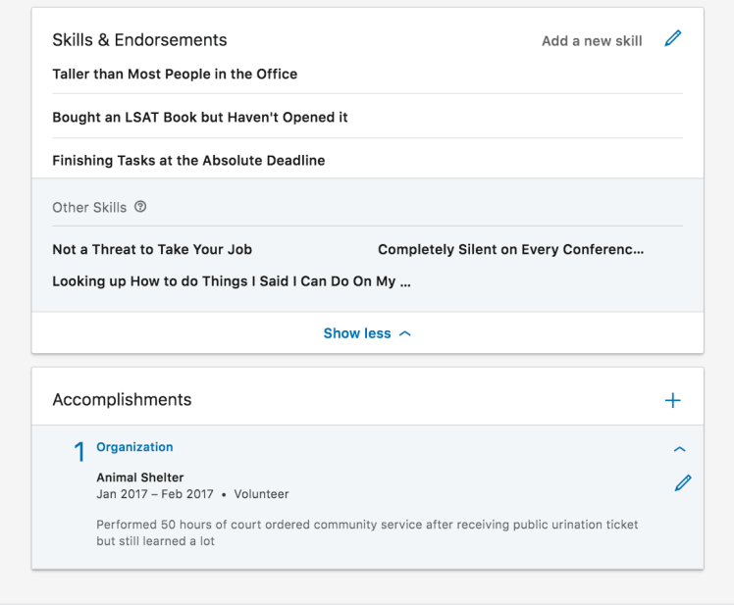Open the Bought an LSAT Book skill
Viewport: 734px width, 605px height.
click(200, 118)
